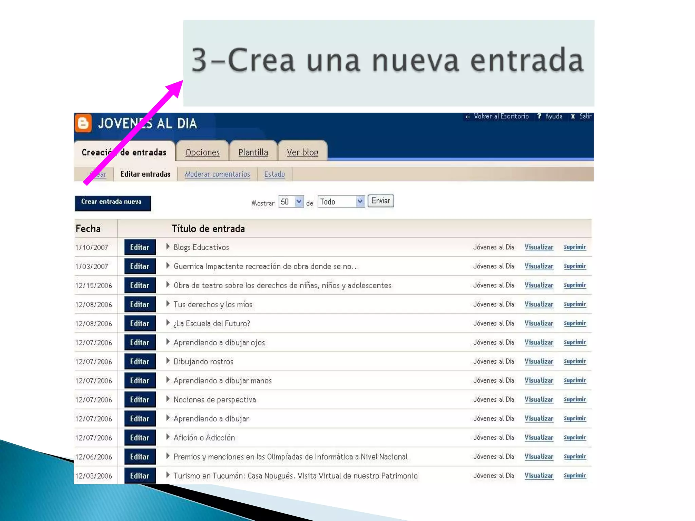Expand the Dibujando rostros entry triangle
695x521 pixels.
tap(168, 361)
